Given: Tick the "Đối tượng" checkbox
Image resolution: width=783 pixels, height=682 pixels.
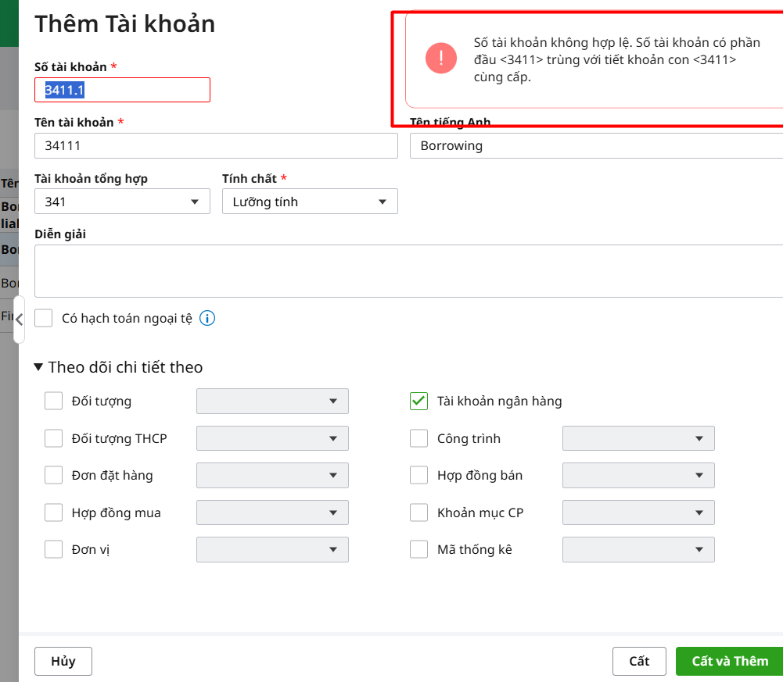Looking at the screenshot, I should coord(54,402).
